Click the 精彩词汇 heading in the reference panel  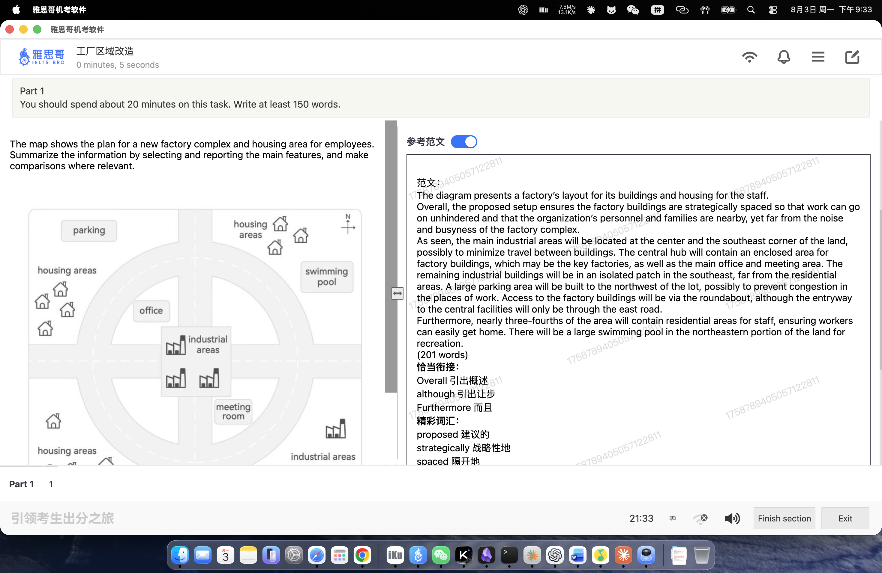(437, 421)
